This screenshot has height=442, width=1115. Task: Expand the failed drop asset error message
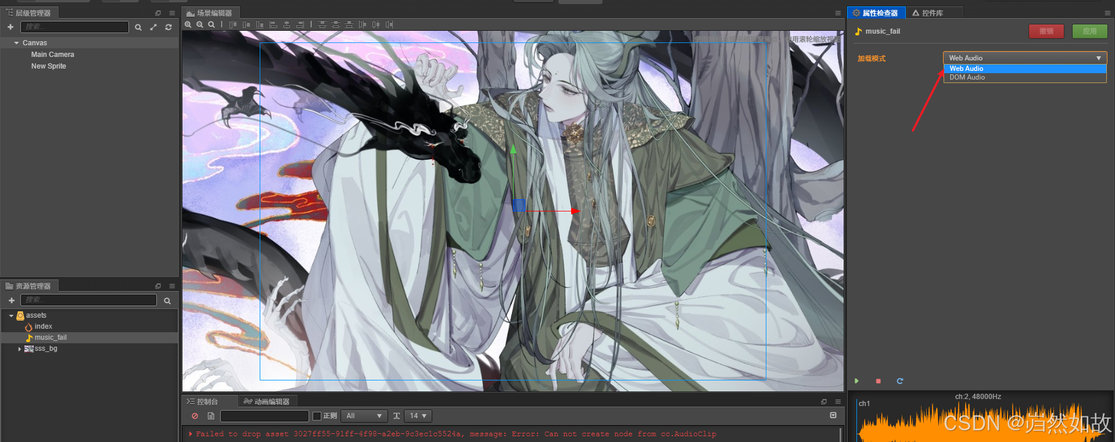(x=191, y=433)
